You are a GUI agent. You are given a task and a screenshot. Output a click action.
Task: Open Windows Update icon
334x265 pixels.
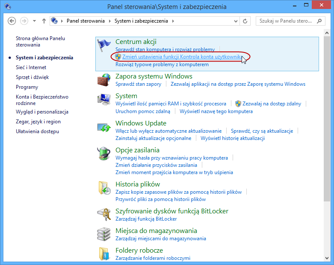(104, 127)
